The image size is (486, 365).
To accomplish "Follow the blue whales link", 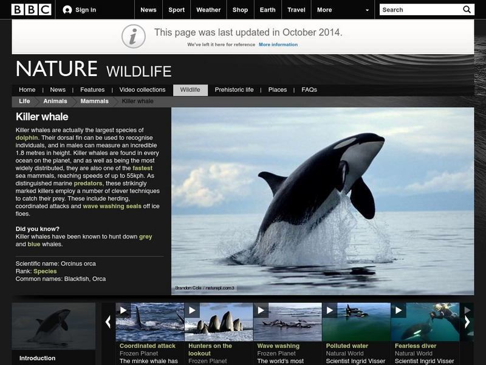I will click(34, 245).
